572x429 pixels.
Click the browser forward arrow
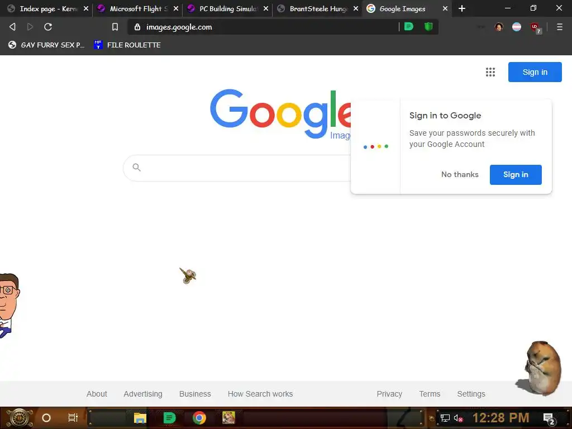(x=30, y=27)
